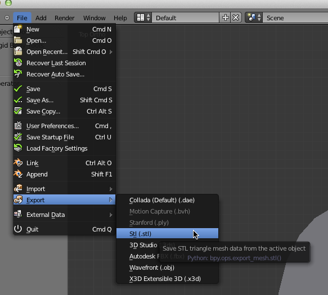
Task: Choose Save As... menu entry
Action: pyautogui.click(x=64, y=100)
